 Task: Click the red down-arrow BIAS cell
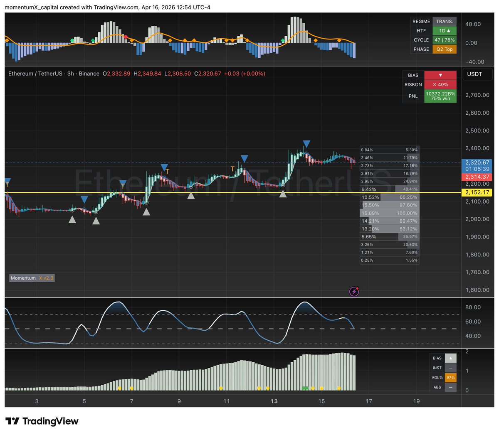point(440,75)
